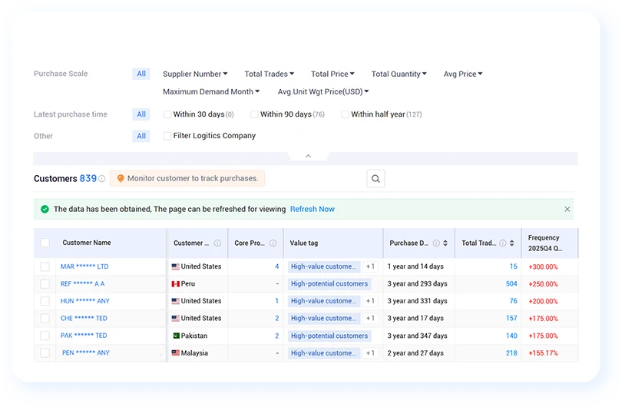Click info icon in Purchase D column header

436,243
